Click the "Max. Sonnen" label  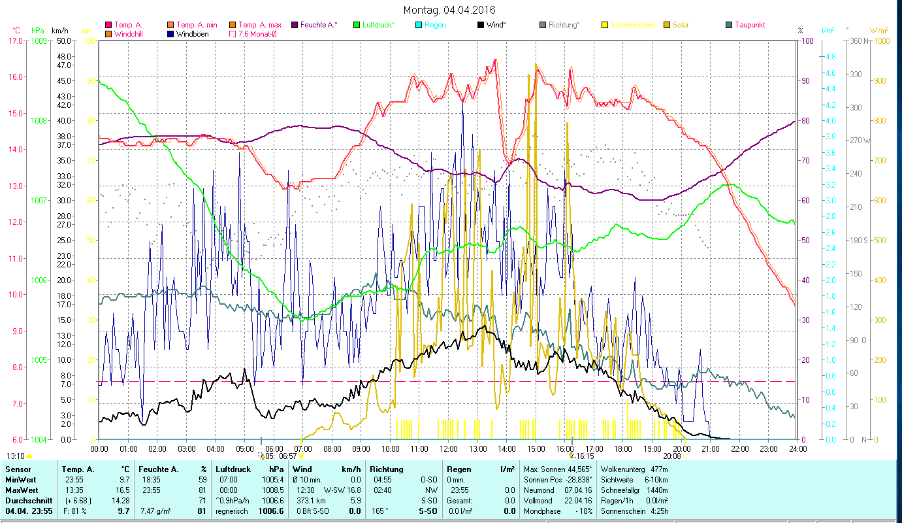(544, 469)
